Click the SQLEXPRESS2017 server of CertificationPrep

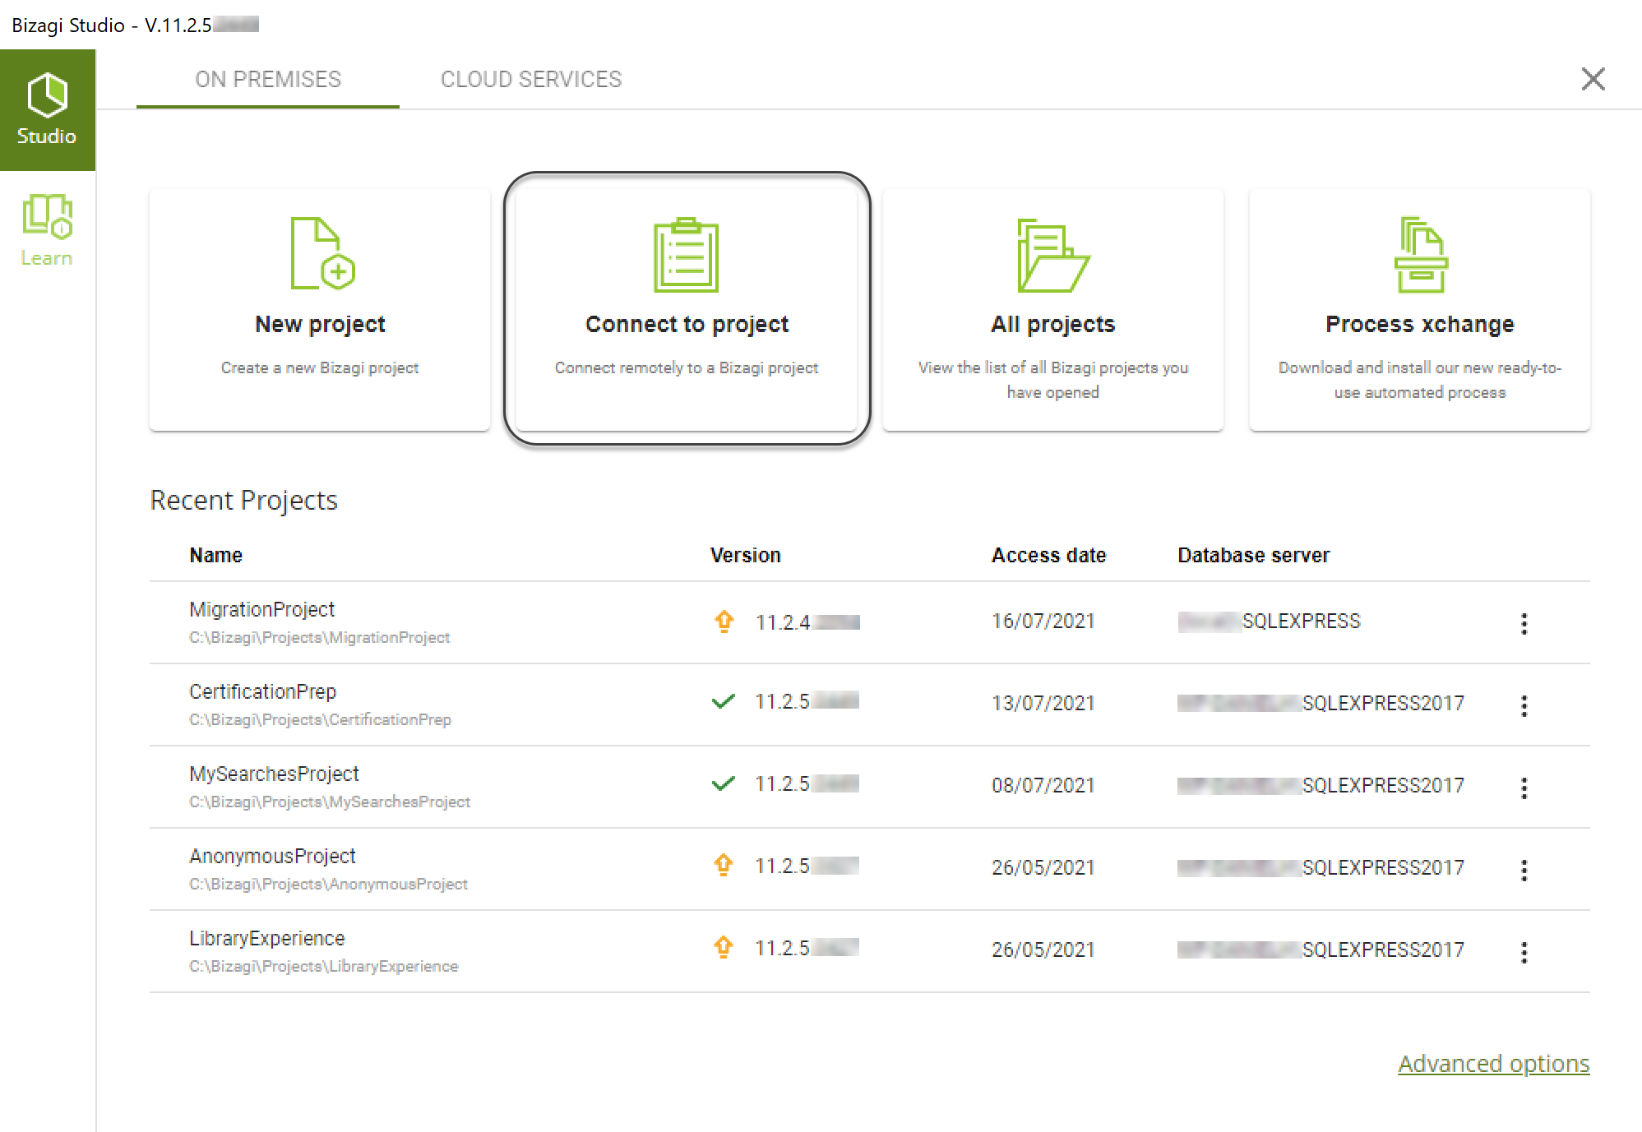[1321, 703]
